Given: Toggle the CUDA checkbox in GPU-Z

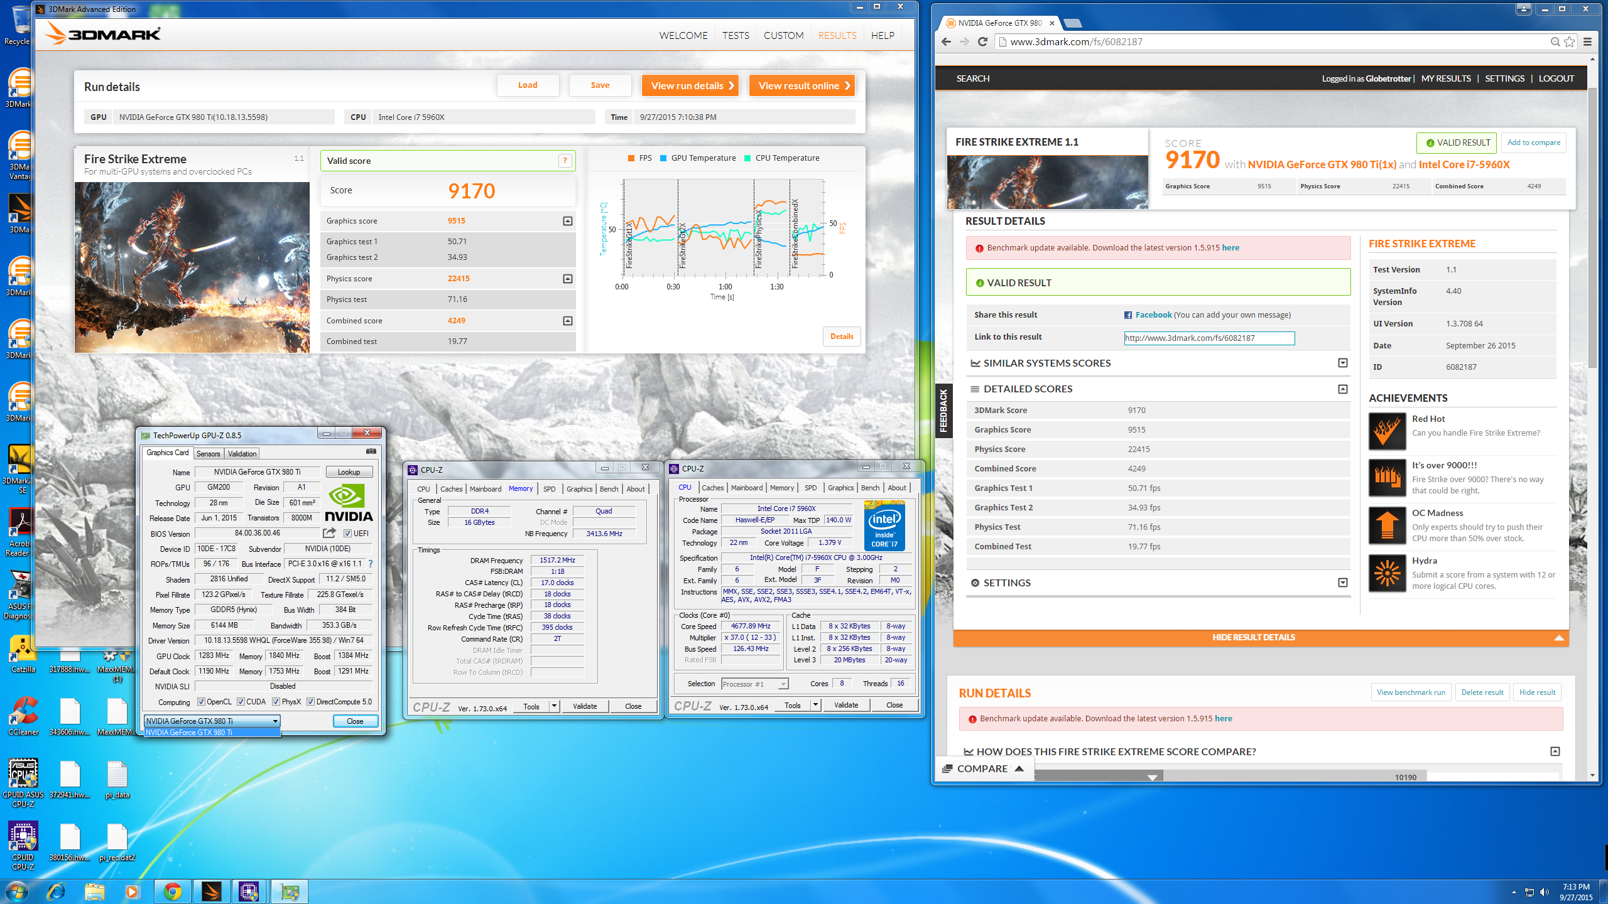Looking at the screenshot, I should (241, 702).
